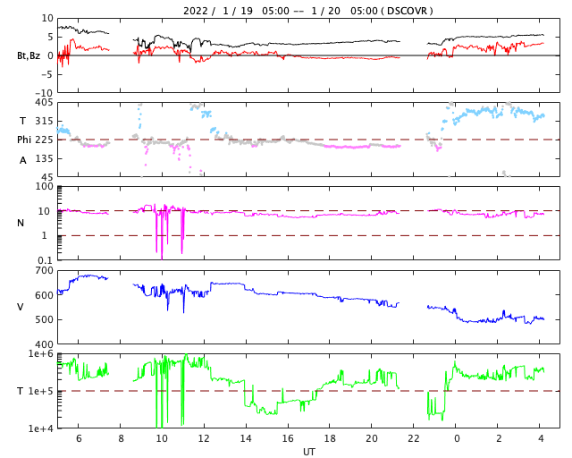Image resolution: width=572 pixels, height=458 pixels.
Task: Click the 'T' label of temperature panel
Action: click(21, 391)
